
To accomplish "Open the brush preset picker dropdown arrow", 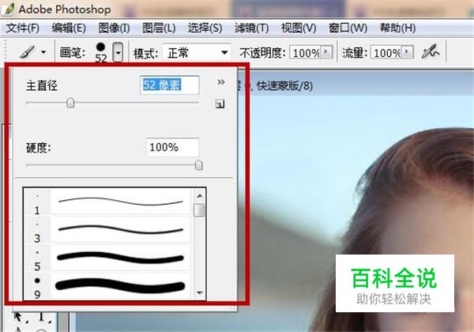I will [x=118, y=52].
